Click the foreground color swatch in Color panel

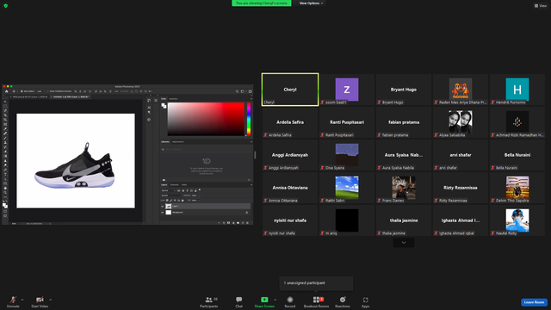(x=163, y=105)
